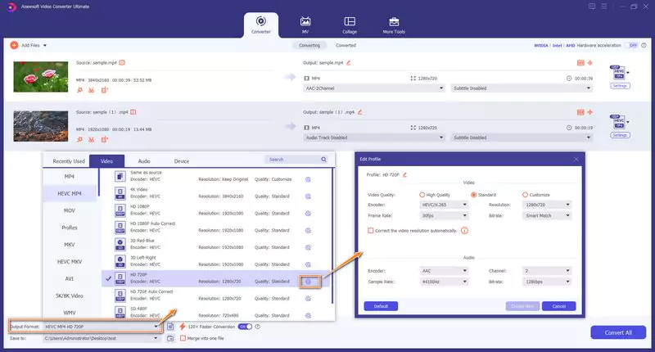
Task: Click search magnifier in format panel
Action: tap(323, 160)
